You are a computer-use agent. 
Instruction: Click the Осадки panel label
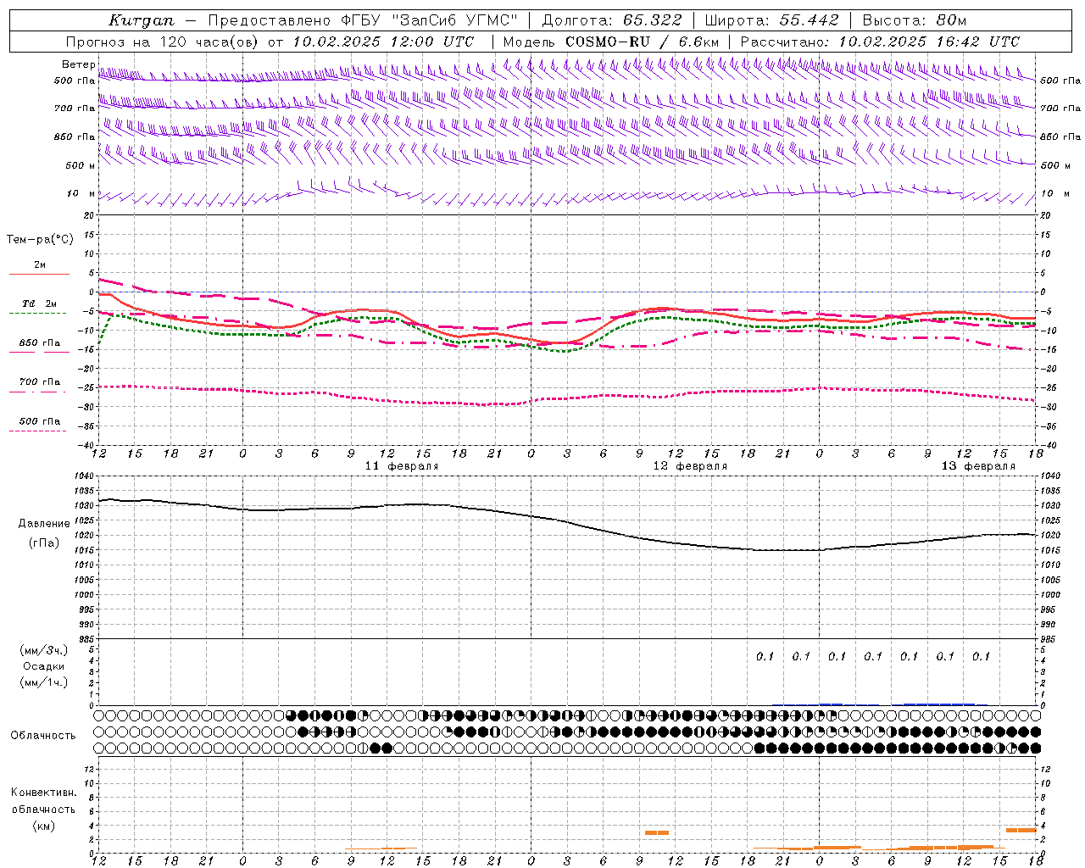click(x=44, y=666)
